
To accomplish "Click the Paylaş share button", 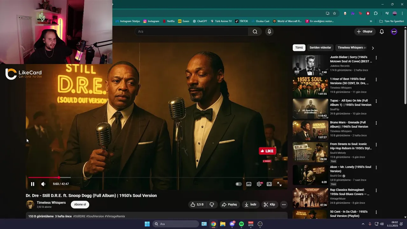I will pyautogui.click(x=229, y=205).
